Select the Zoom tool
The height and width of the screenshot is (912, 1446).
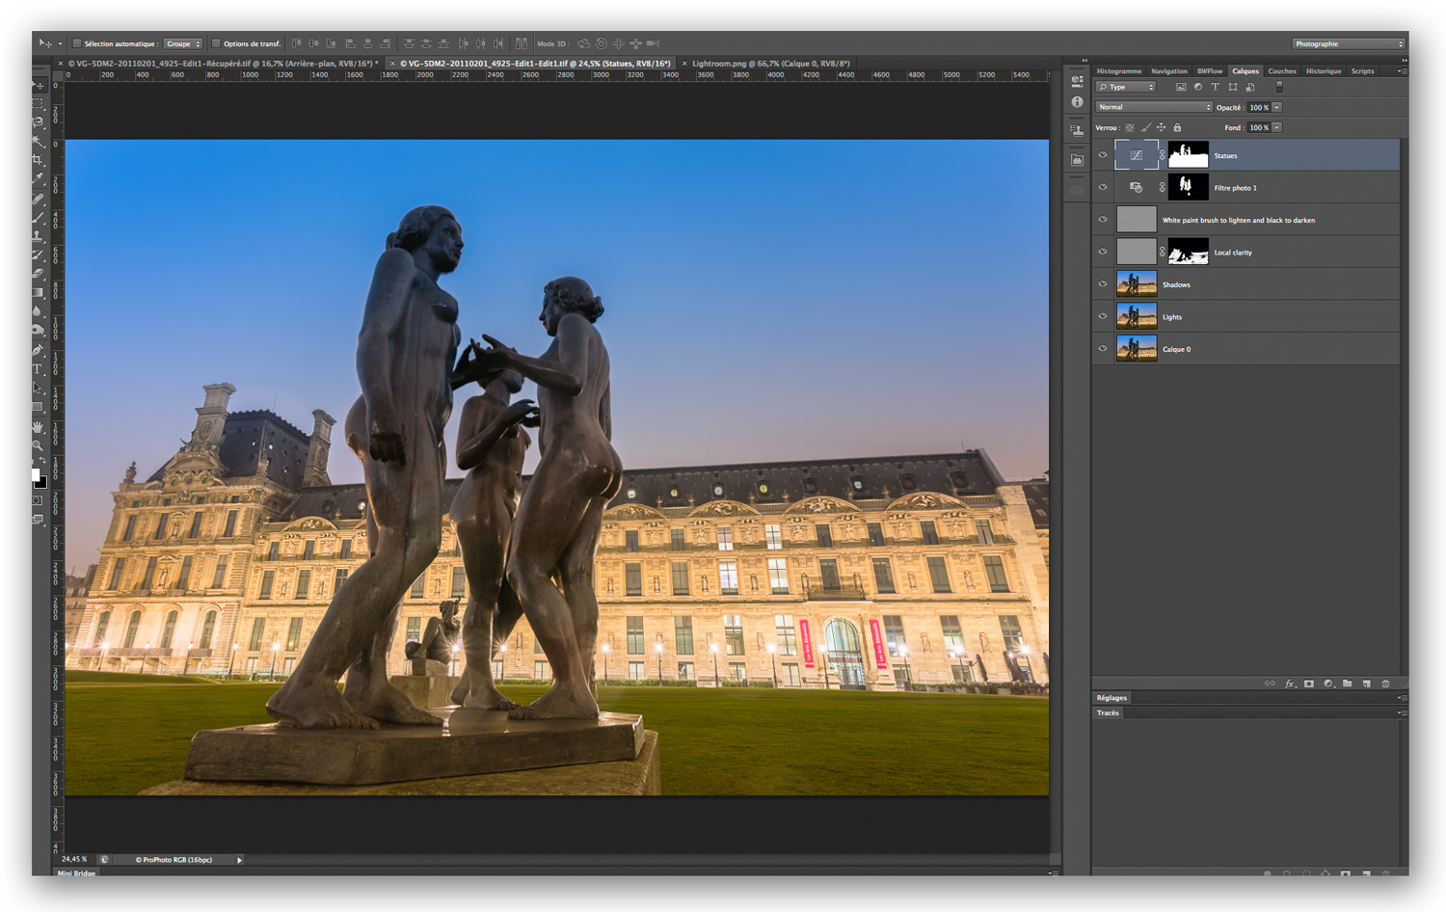pyautogui.click(x=39, y=446)
